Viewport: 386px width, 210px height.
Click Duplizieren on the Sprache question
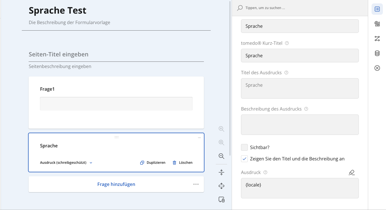point(153,163)
